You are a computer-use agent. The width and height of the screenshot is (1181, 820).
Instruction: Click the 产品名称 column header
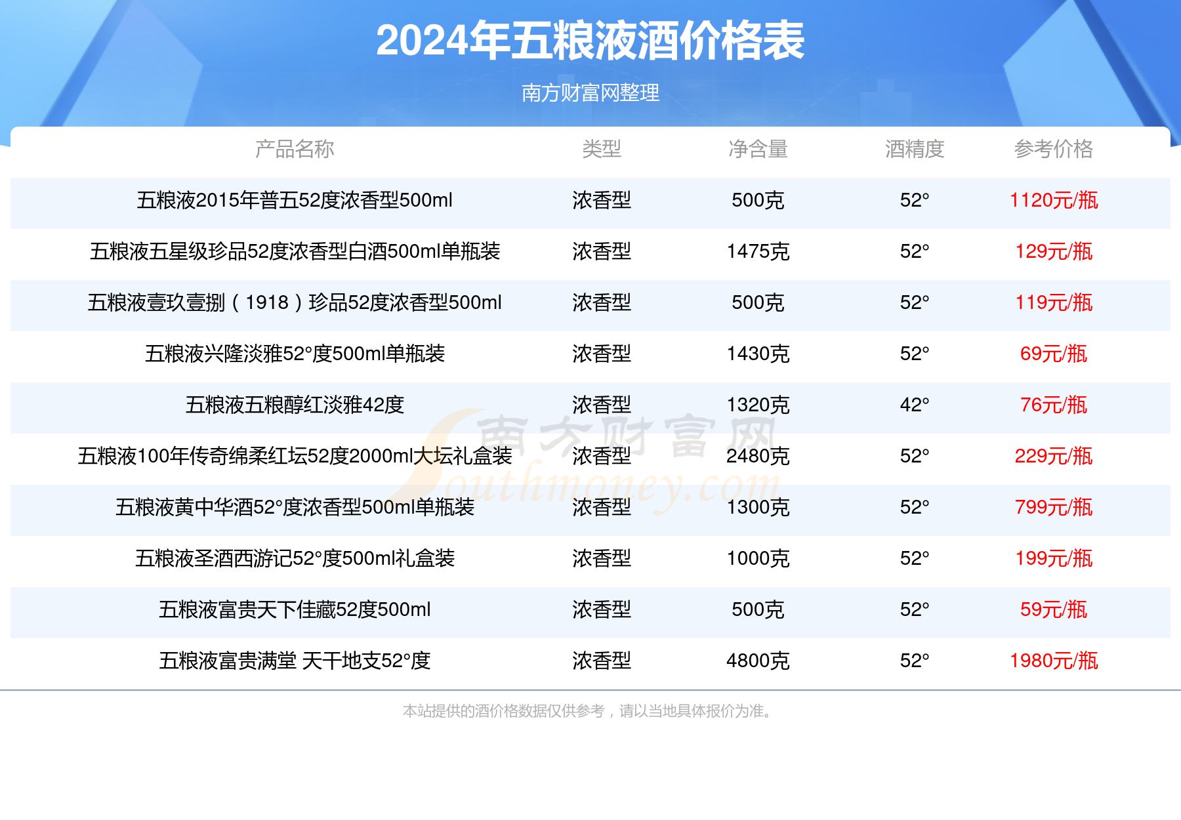[295, 149]
